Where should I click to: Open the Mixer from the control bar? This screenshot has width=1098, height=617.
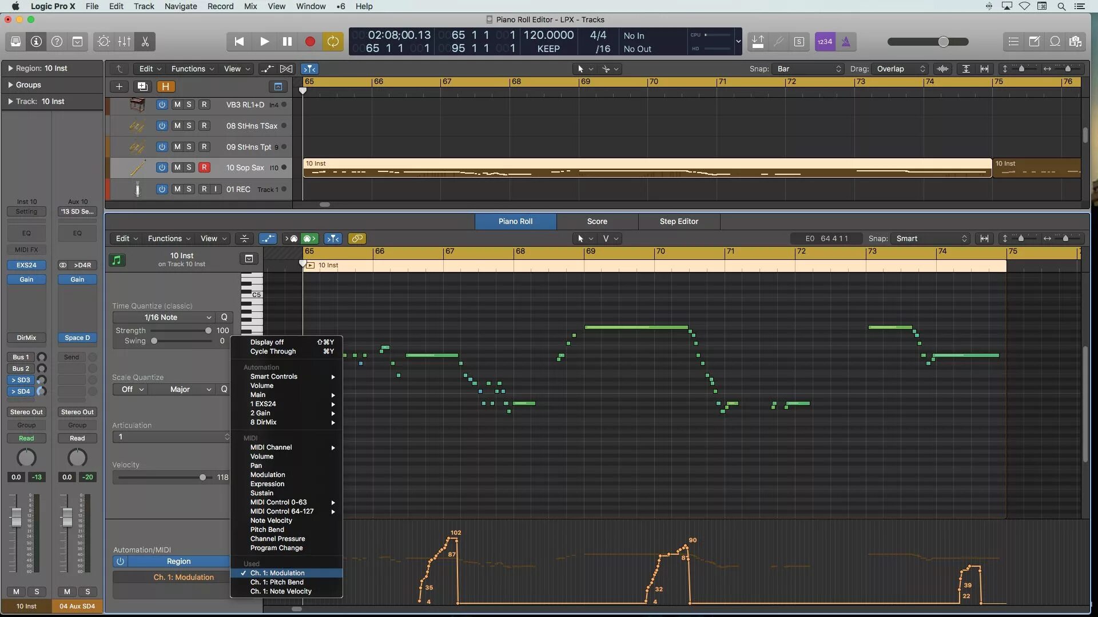[x=124, y=42]
